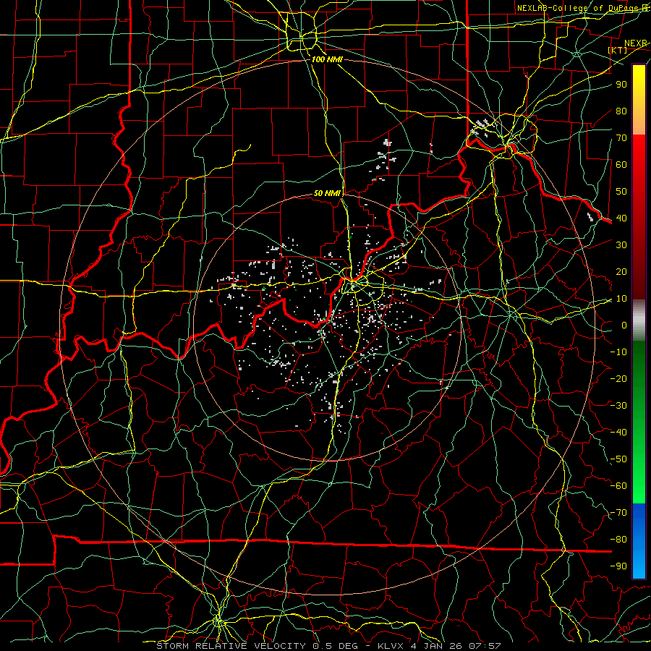Click the 90 value on the velocity scale
This screenshot has width=651, height=651.
tap(621, 85)
